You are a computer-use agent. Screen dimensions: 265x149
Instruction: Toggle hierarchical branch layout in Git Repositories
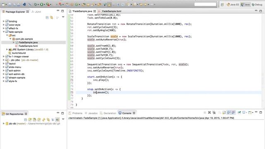click(x=53, y=120)
